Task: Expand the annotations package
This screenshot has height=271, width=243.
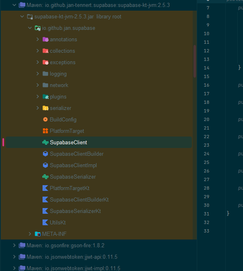Action: pyautogui.click(x=38, y=39)
